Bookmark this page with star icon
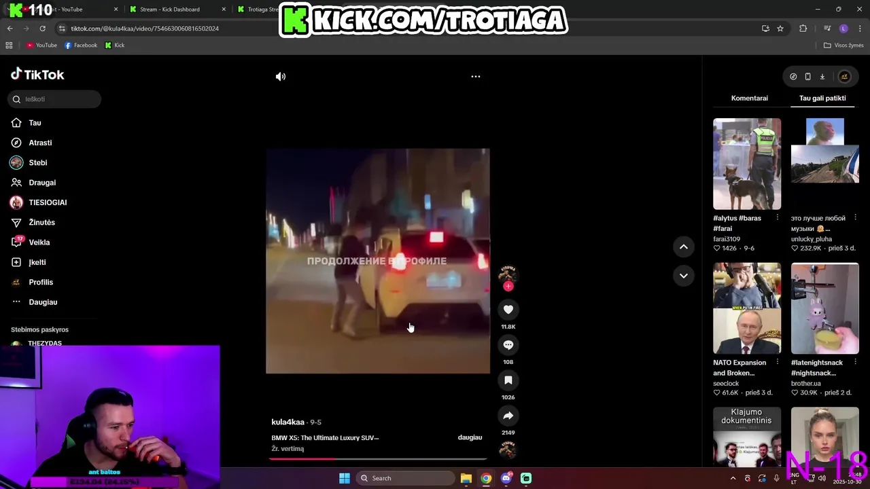This screenshot has width=870, height=489. [x=780, y=29]
